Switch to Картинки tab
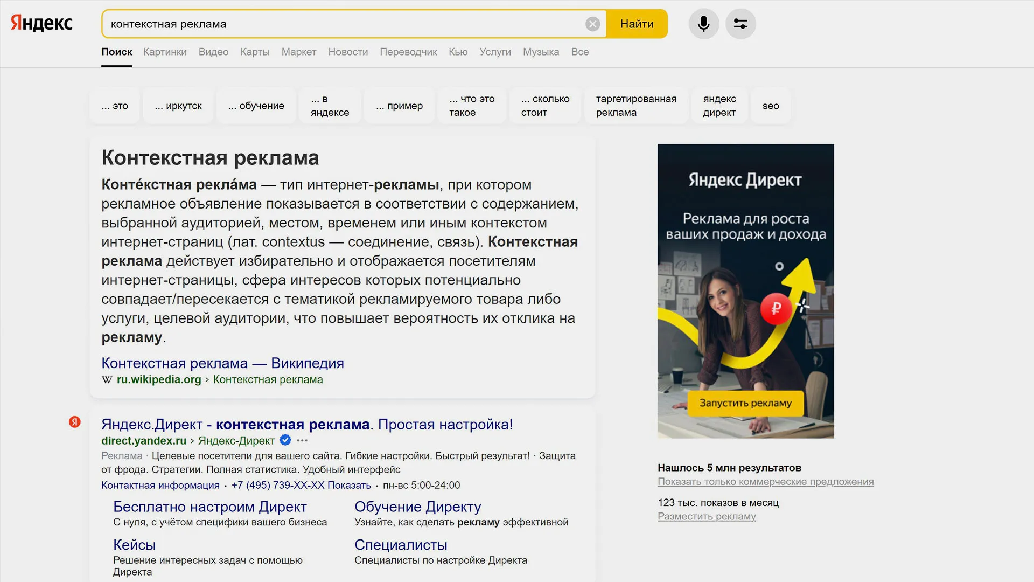1034x582 pixels. [165, 52]
